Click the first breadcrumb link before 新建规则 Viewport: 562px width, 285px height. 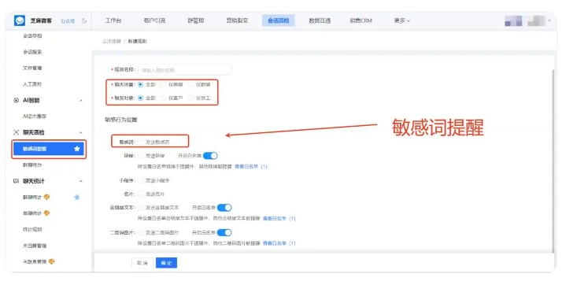[112, 42]
